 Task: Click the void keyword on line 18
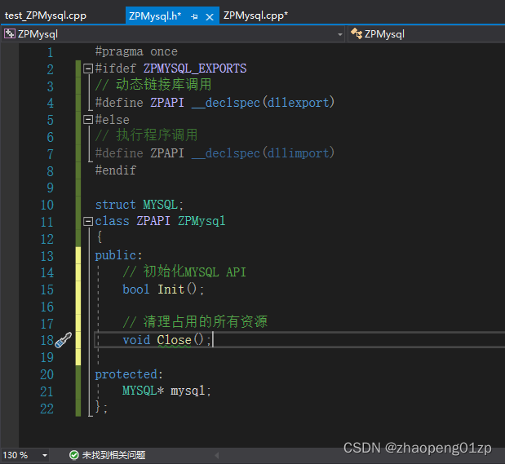point(136,340)
